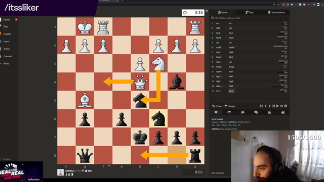Collapse the left sidebar

pyautogui.click(x=7, y=159)
